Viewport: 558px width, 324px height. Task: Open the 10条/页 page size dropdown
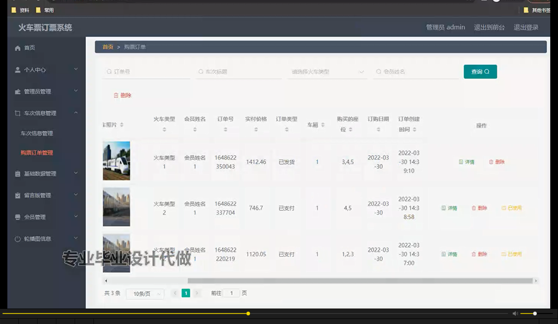[x=145, y=294]
